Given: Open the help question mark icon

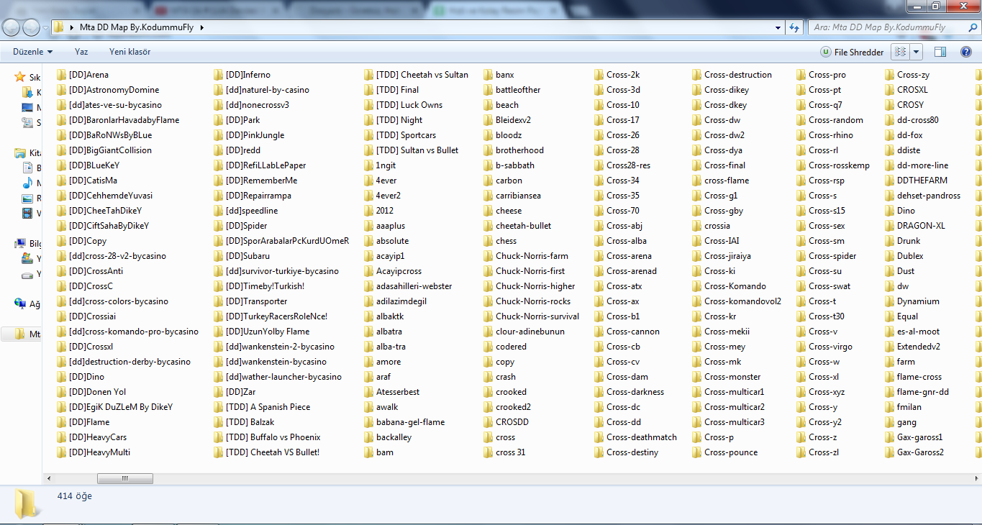Looking at the screenshot, I should 966,52.
